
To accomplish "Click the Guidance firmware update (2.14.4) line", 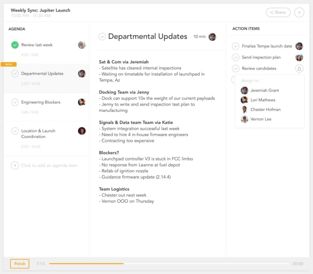I will pos(135,177).
